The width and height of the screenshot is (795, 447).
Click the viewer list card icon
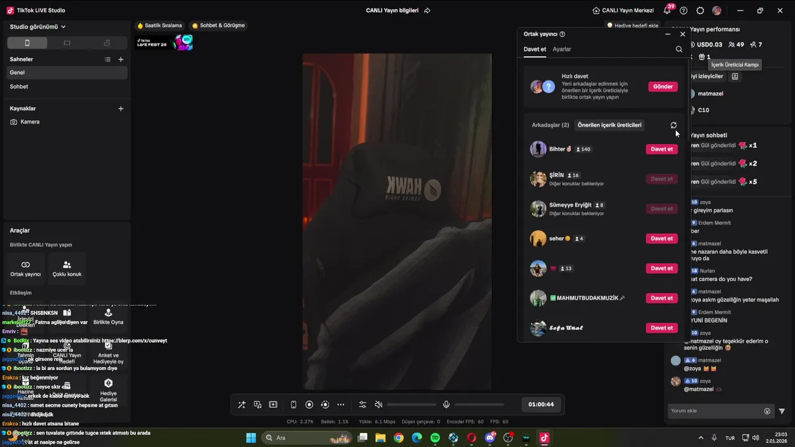(x=735, y=76)
